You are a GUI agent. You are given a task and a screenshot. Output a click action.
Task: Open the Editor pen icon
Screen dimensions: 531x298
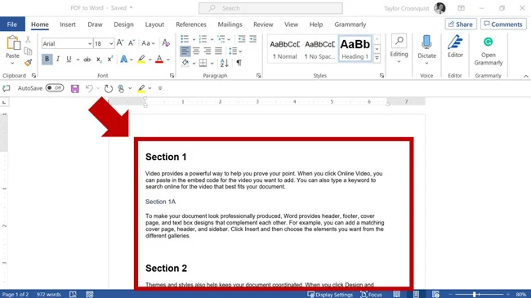pos(455,42)
